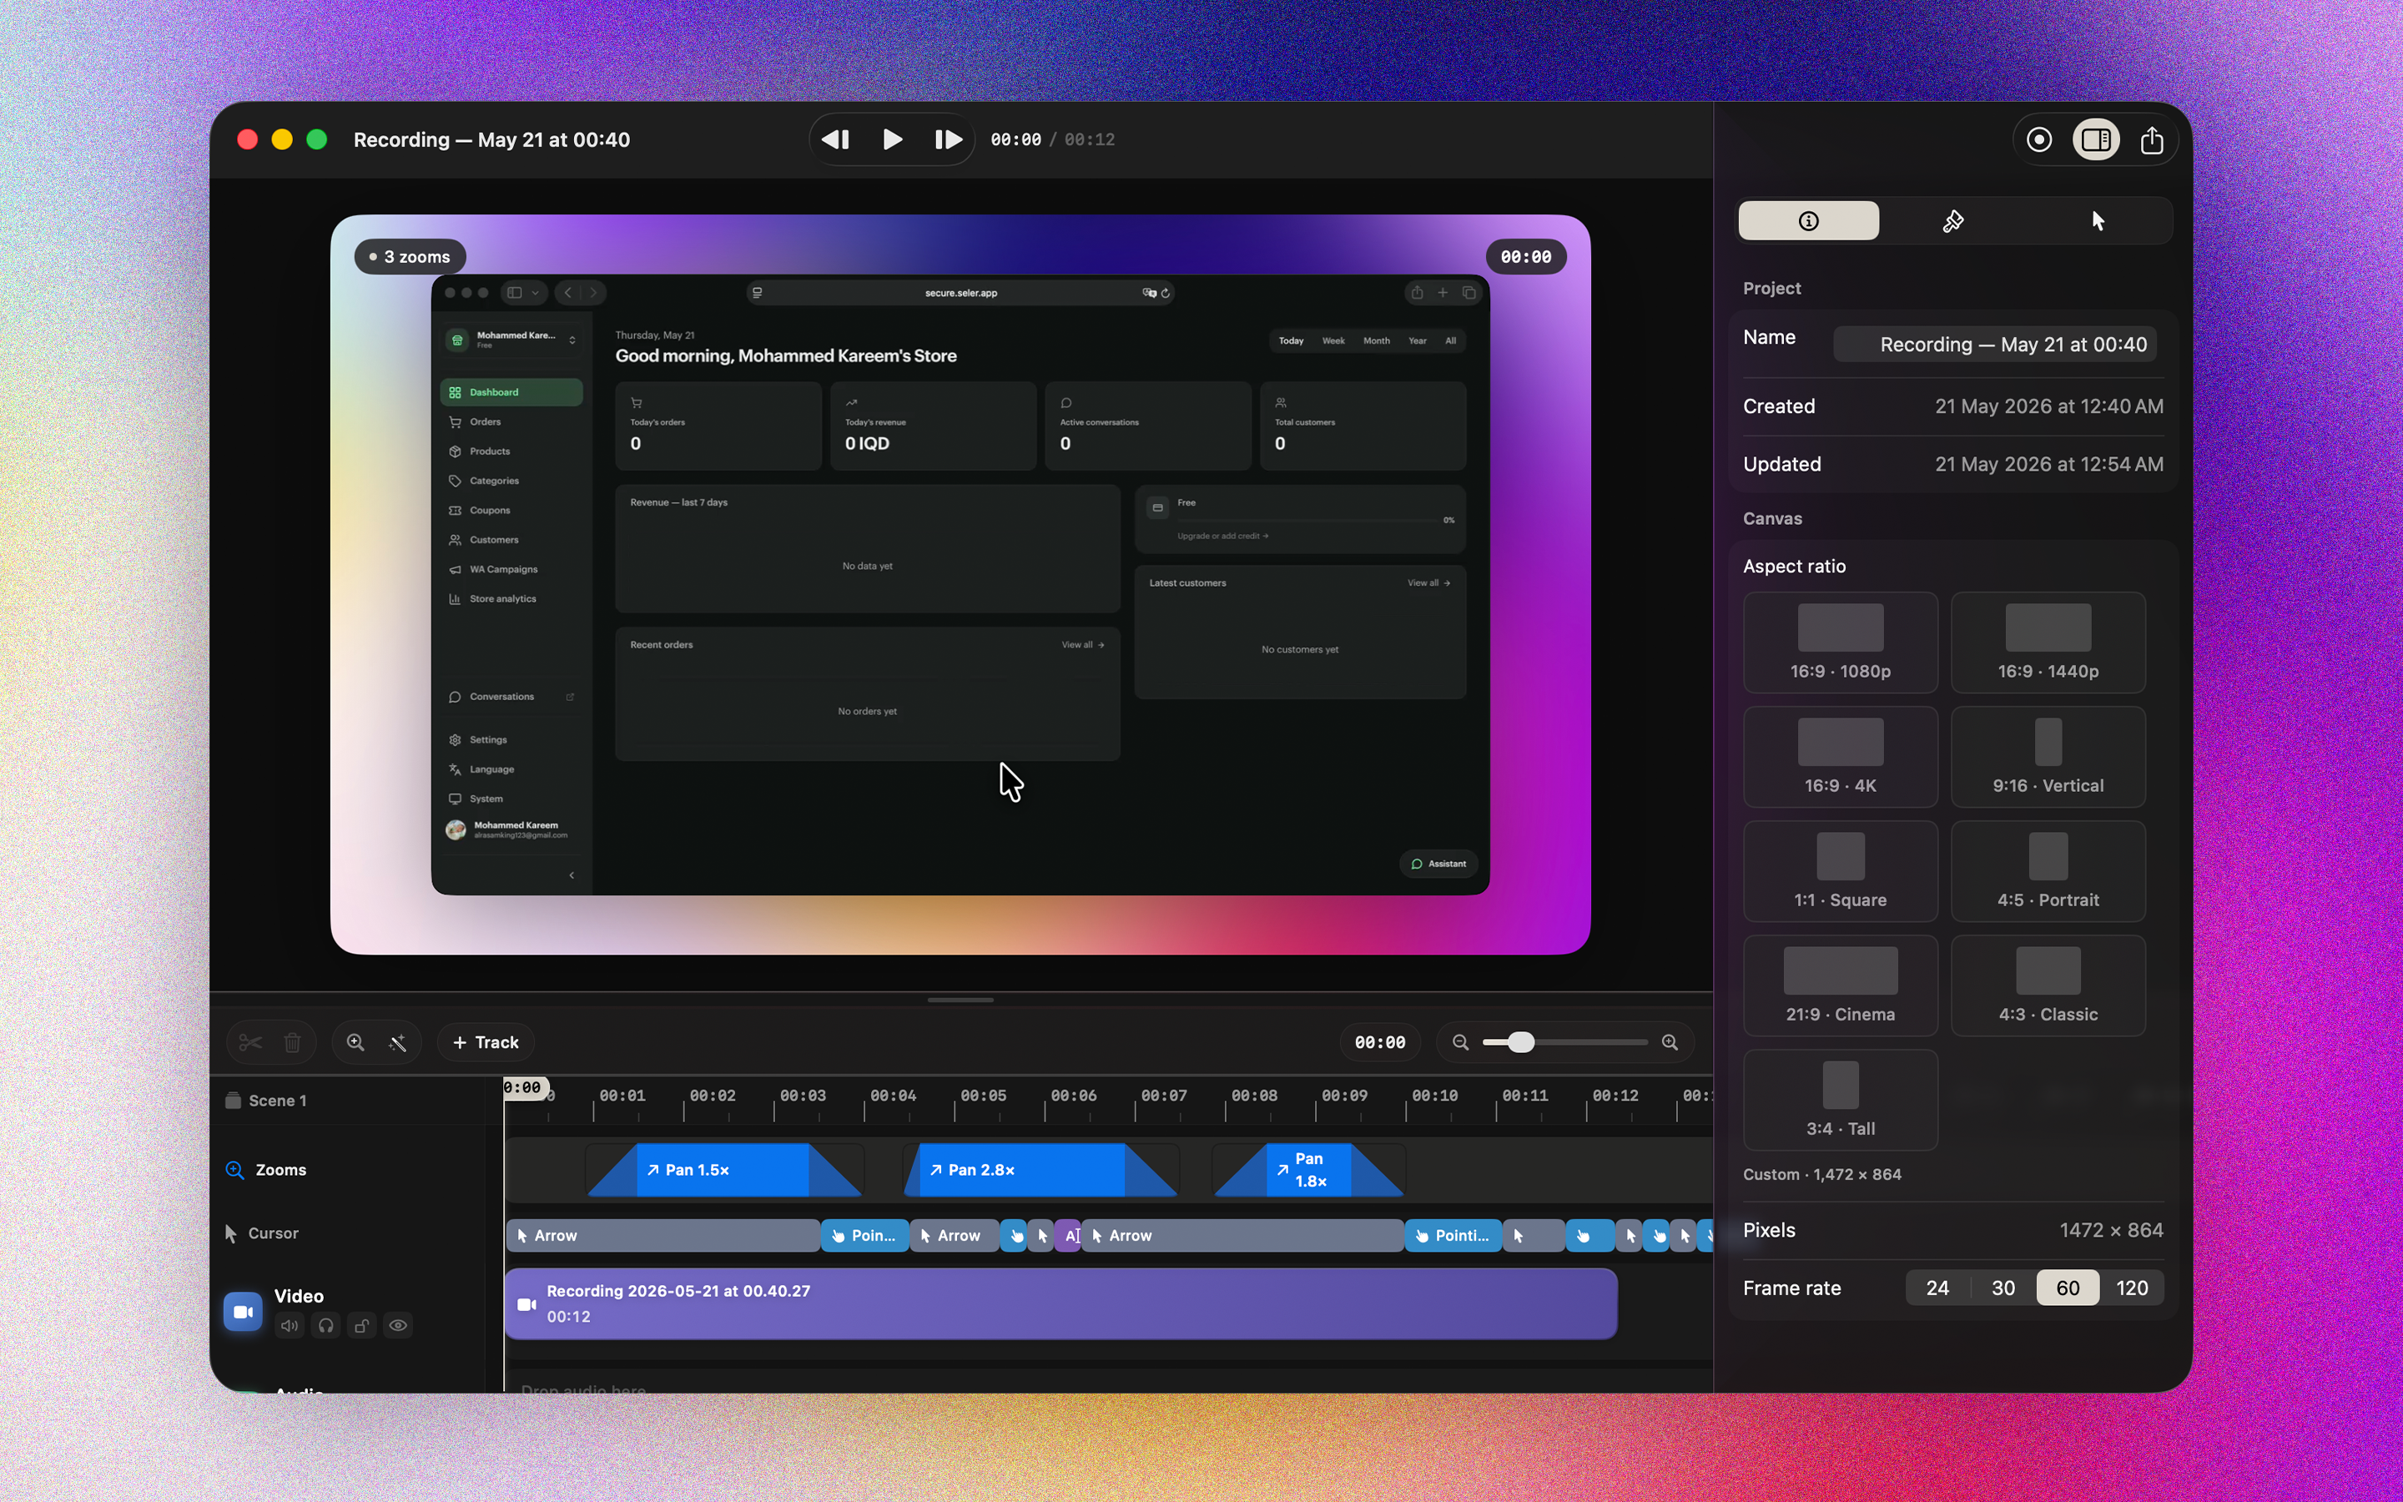
Task: Click the window title 'Recording — May 21 at 00:40'
Action: [491, 140]
